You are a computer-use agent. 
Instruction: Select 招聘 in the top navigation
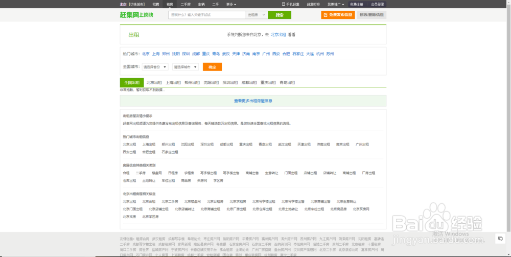155,5
